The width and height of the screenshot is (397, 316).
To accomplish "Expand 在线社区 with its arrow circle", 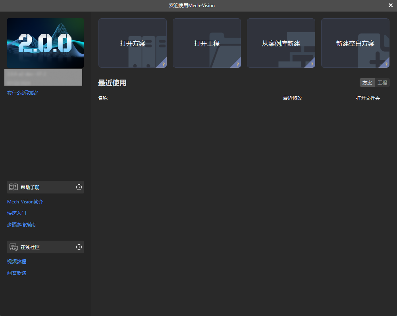I will tap(79, 247).
